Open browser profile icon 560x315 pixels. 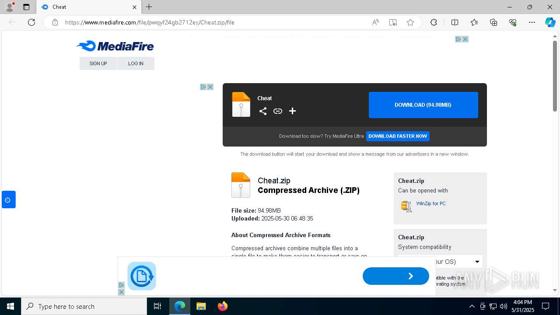(x=10, y=7)
